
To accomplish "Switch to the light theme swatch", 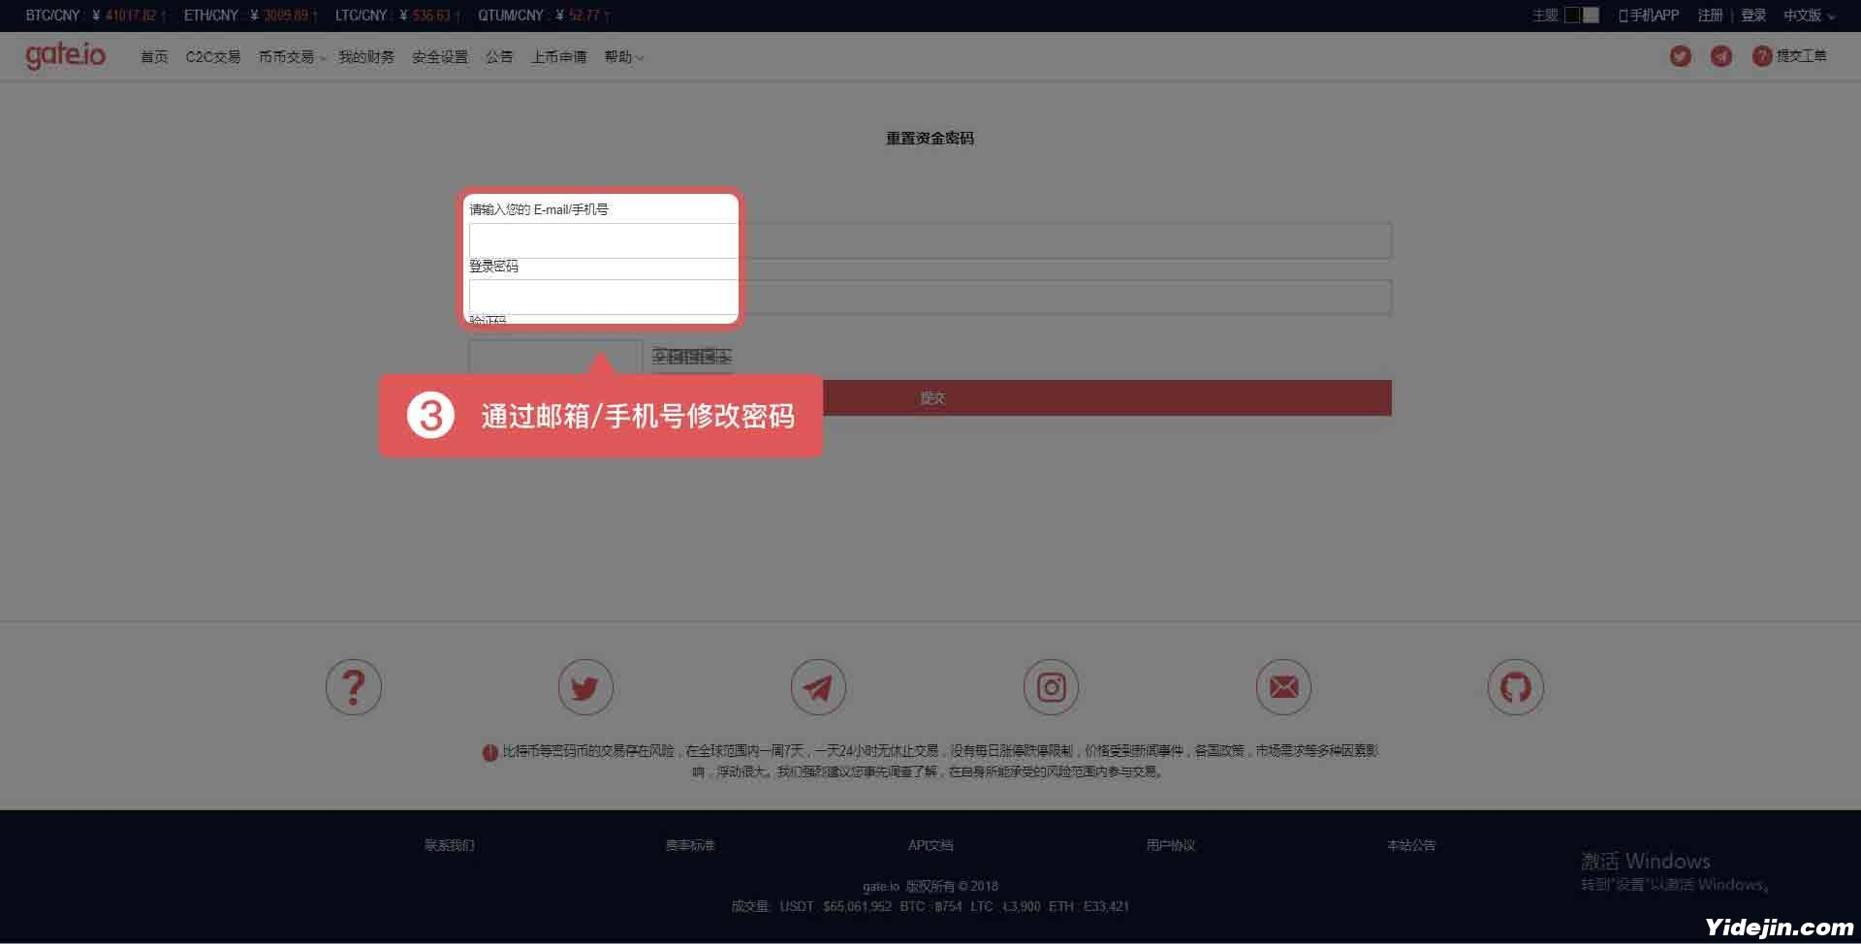I will (x=1591, y=16).
